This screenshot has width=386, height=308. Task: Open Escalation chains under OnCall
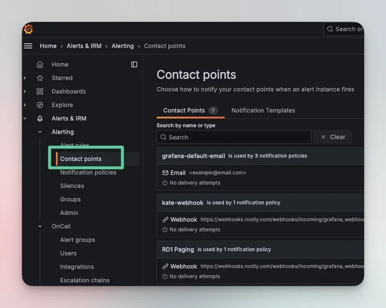click(x=85, y=281)
